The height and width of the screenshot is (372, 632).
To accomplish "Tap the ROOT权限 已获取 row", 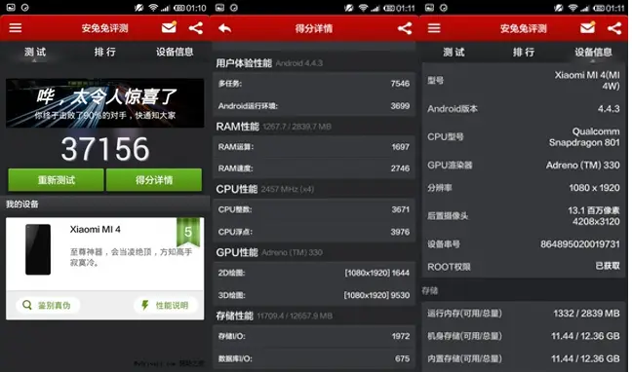I will click(523, 266).
